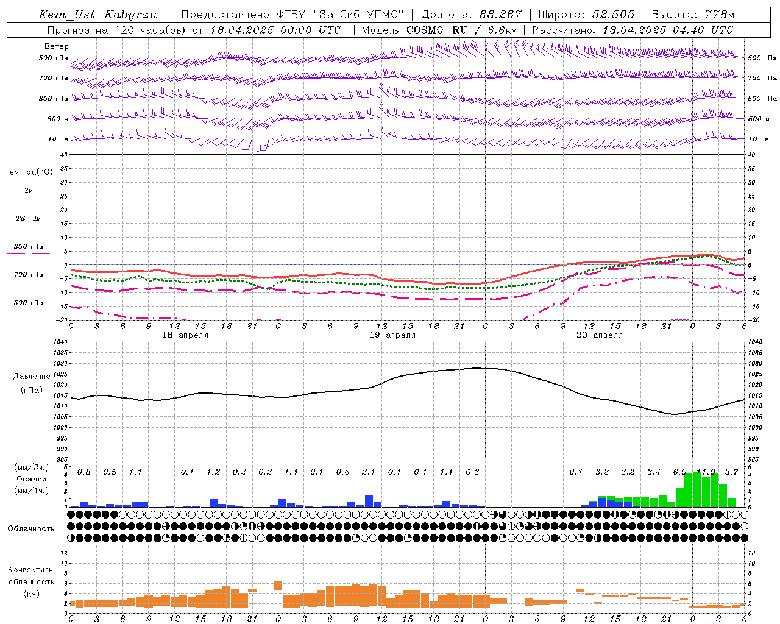Viewport: 780px width, 624px height.
Task: Click the 'Td 2м' dew point legend label
Action: pos(28,218)
